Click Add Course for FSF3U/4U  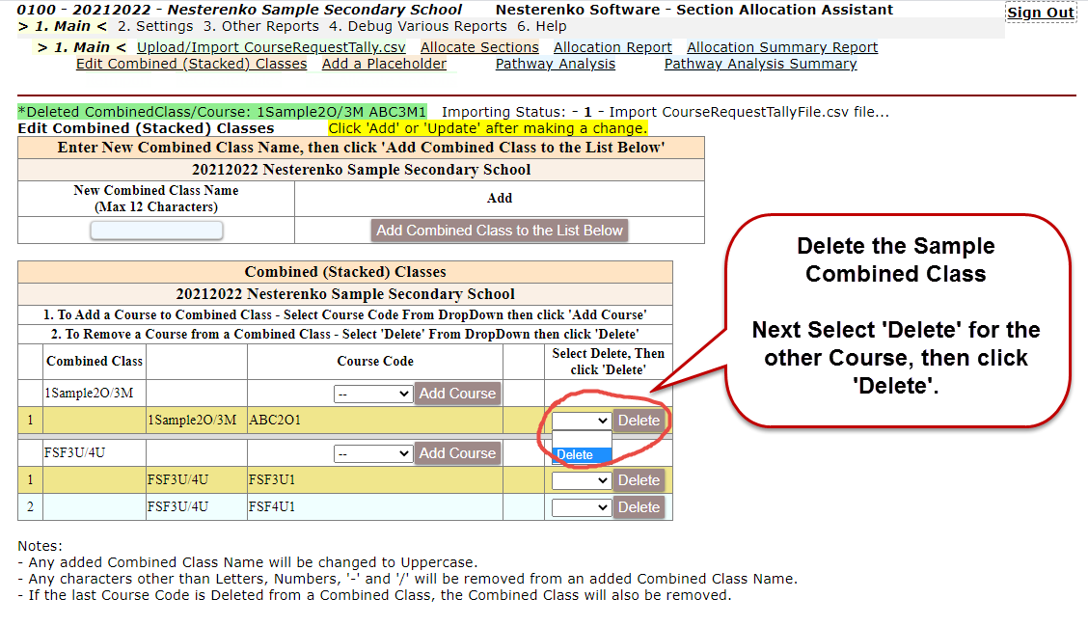click(457, 453)
